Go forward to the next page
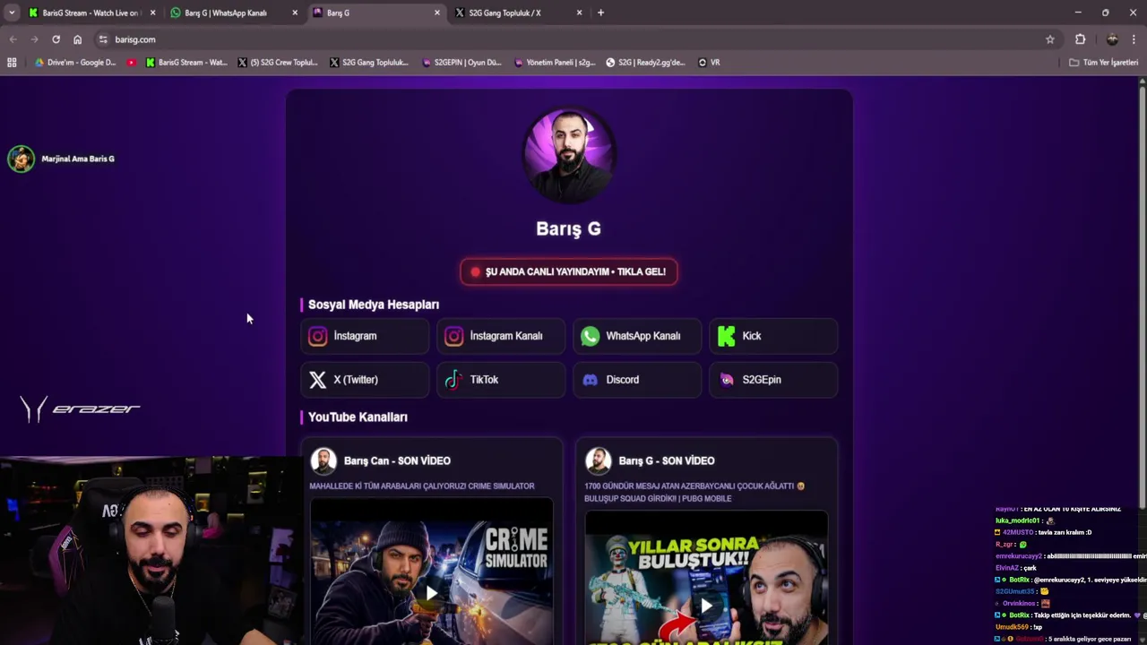Image resolution: width=1147 pixels, height=645 pixels. (34, 39)
